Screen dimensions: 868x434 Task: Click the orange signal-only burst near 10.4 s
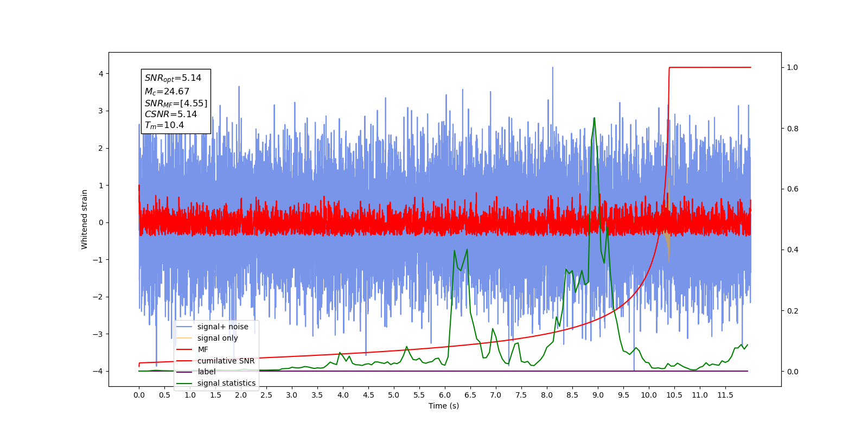click(668, 220)
